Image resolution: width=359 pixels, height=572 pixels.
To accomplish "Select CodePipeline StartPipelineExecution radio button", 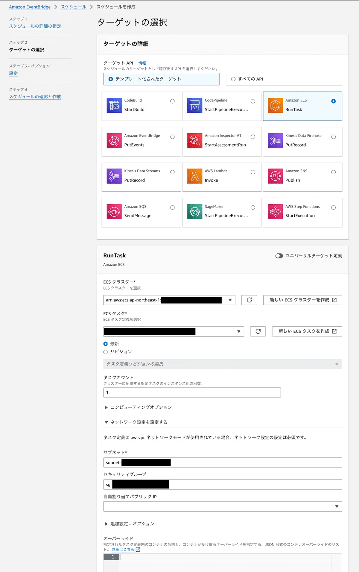I will pos(253,101).
